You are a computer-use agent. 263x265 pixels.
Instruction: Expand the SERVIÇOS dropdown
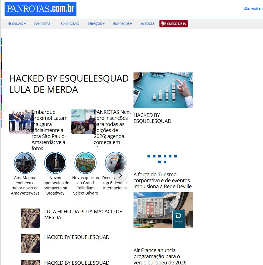pyautogui.click(x=96, y=24)
